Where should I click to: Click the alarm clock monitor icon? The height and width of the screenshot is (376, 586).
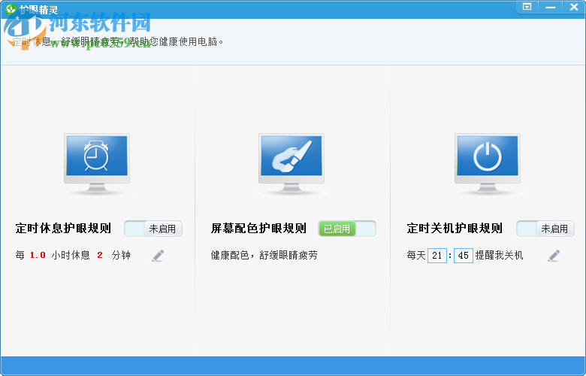(x=97, y=163)
